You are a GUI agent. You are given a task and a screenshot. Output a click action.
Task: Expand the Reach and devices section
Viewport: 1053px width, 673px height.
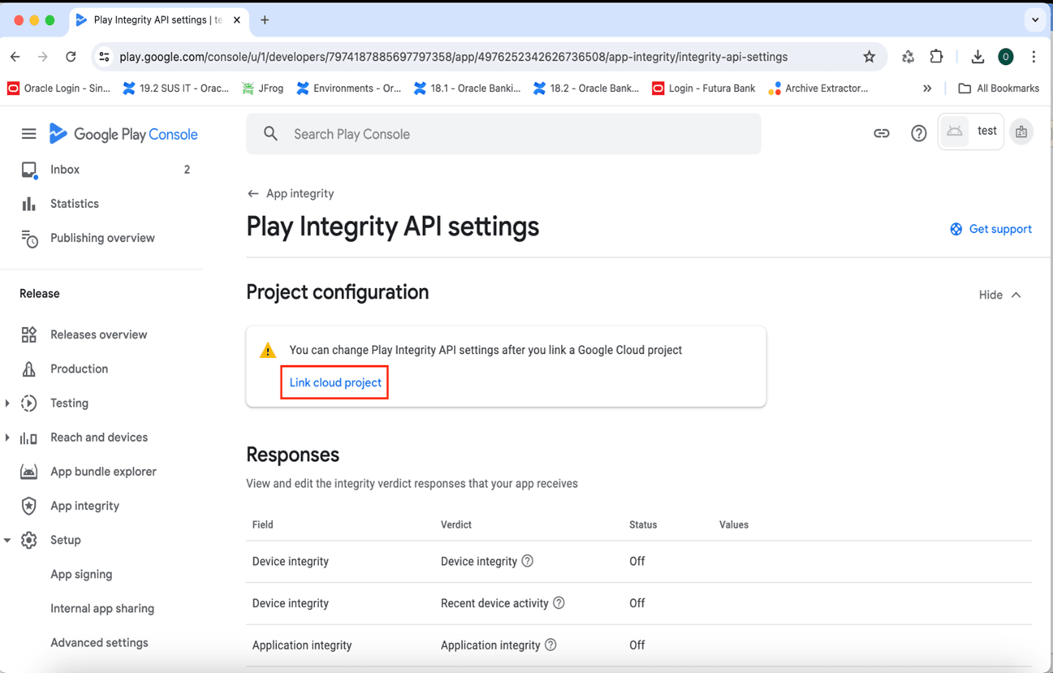pos(7,438)
